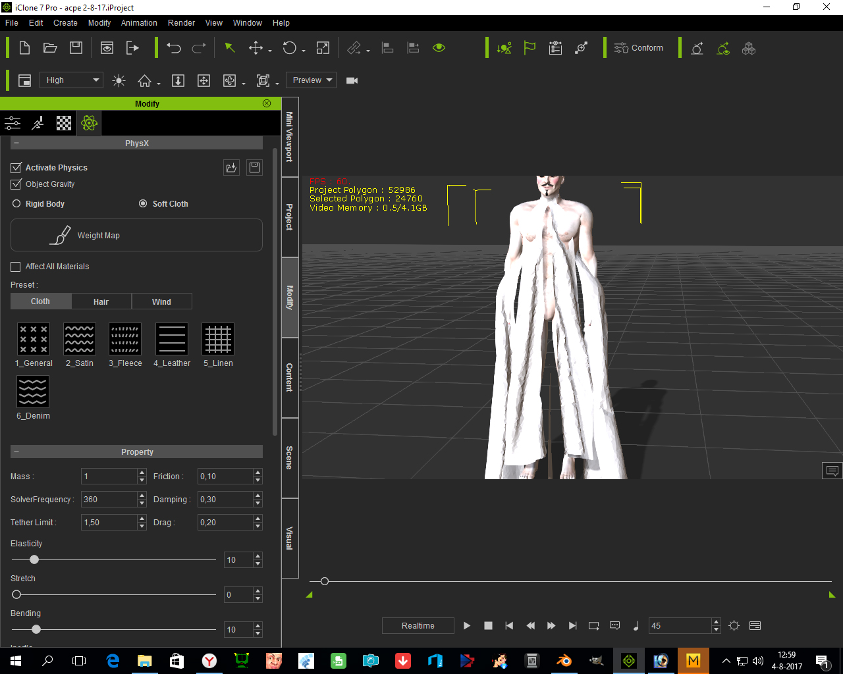
Task: Activate the Move object tool
Action: (256, 48)
